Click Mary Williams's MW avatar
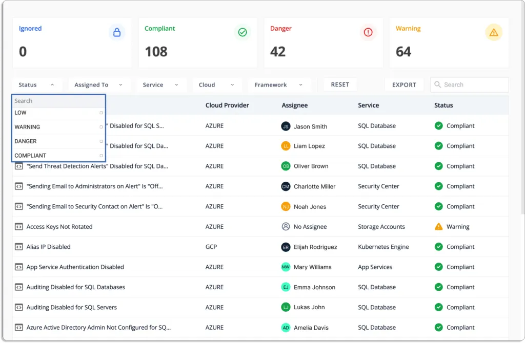The height and width of the screenshot is (343, 525). [286, 267]
